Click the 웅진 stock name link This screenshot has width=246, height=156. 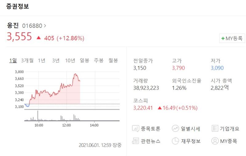pyautogui.click(x=13, y=26)
